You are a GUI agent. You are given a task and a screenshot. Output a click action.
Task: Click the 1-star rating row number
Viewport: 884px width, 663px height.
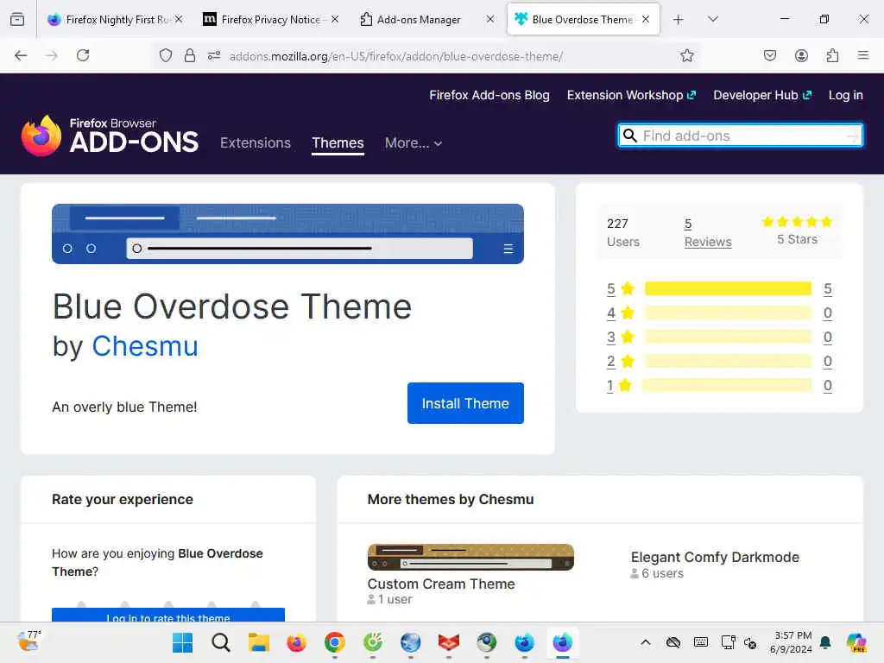610,386
